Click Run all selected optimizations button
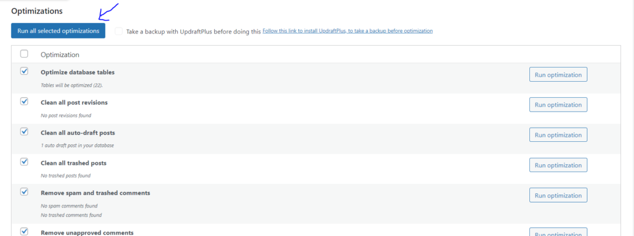The image size is (634, 236). pos(58,31)
